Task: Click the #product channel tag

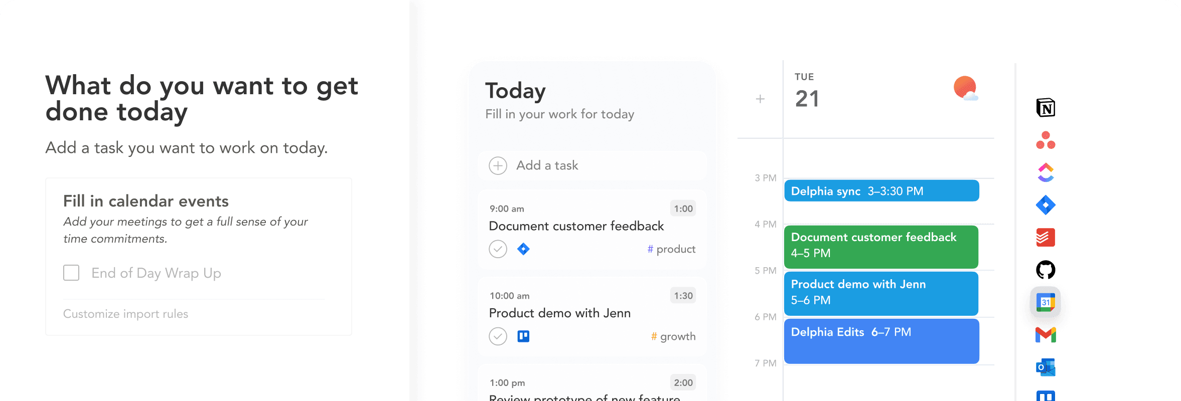Action: [671, 249]
